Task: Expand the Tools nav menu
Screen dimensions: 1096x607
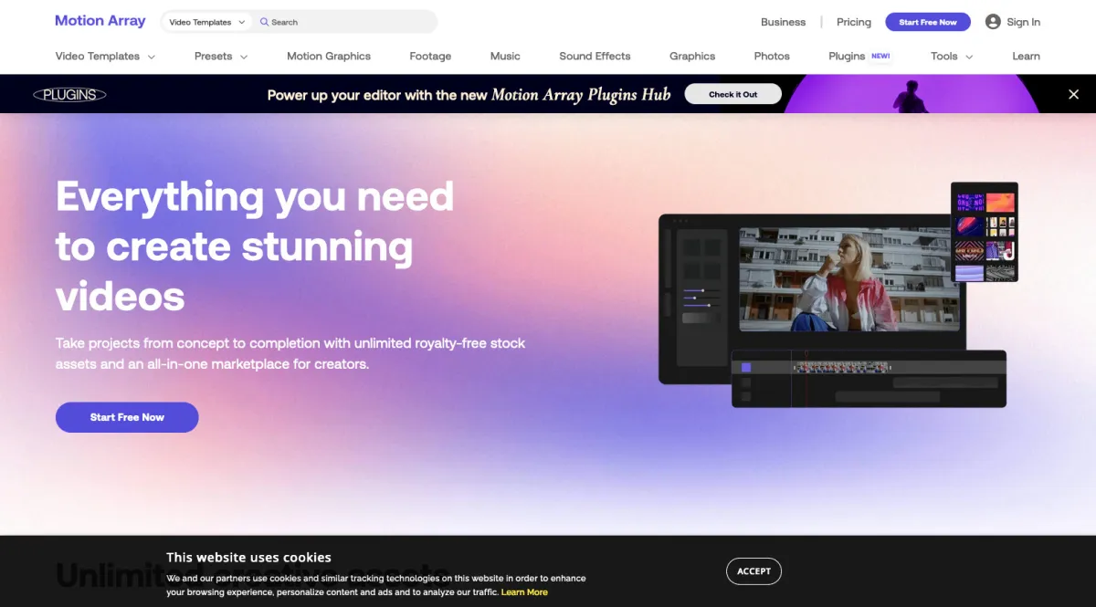Action: tap(952, 56)
